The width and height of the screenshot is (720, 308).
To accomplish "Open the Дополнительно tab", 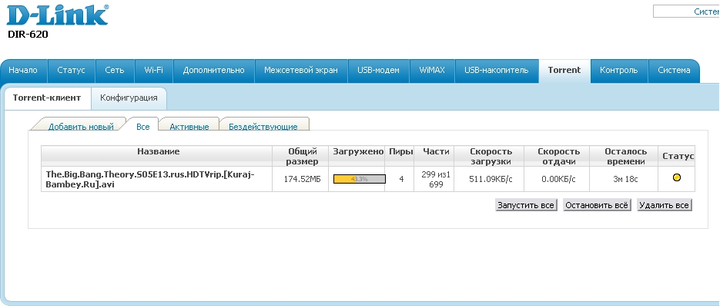I will point(213,71).
